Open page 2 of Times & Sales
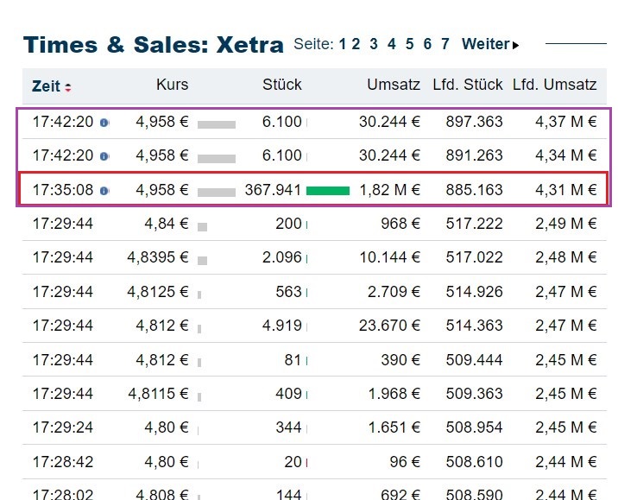 (x=356, y=44)
